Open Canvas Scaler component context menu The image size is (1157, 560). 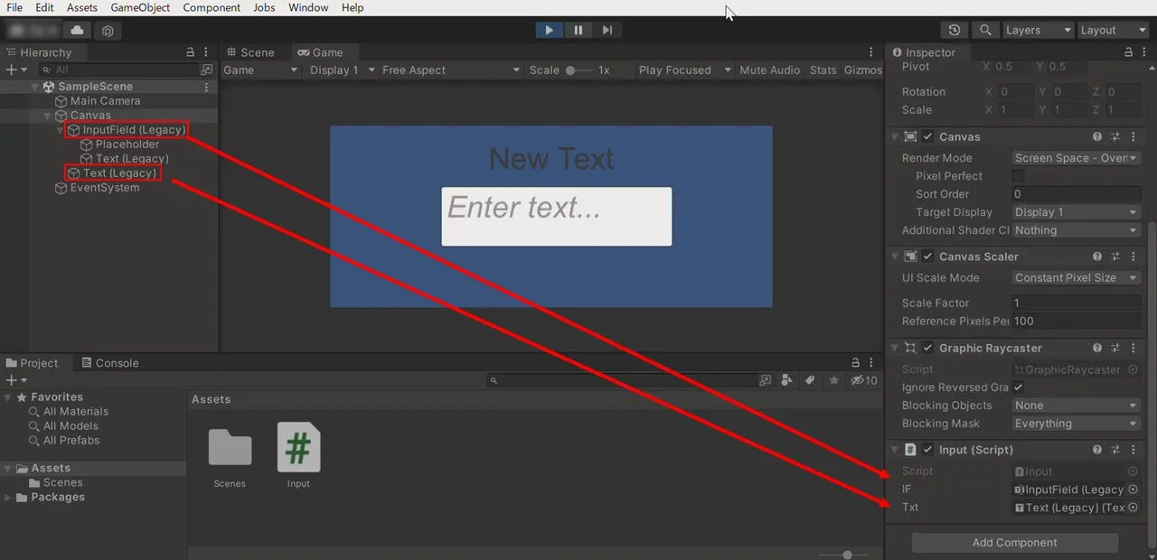click(x=1133, y=257)
